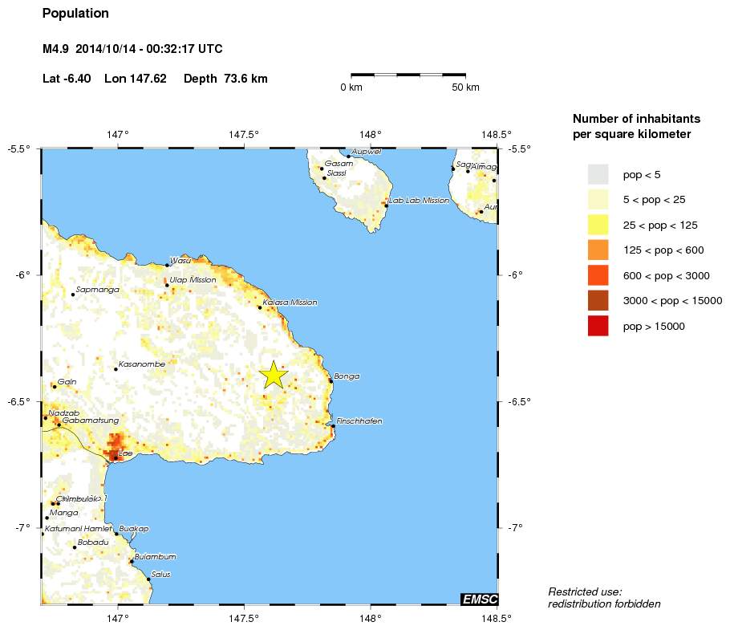Viewport: 730px width, 630px height.
Task: Select the pale yellow '5 < pop < 25' swatch
Action: tap(598, 199)
